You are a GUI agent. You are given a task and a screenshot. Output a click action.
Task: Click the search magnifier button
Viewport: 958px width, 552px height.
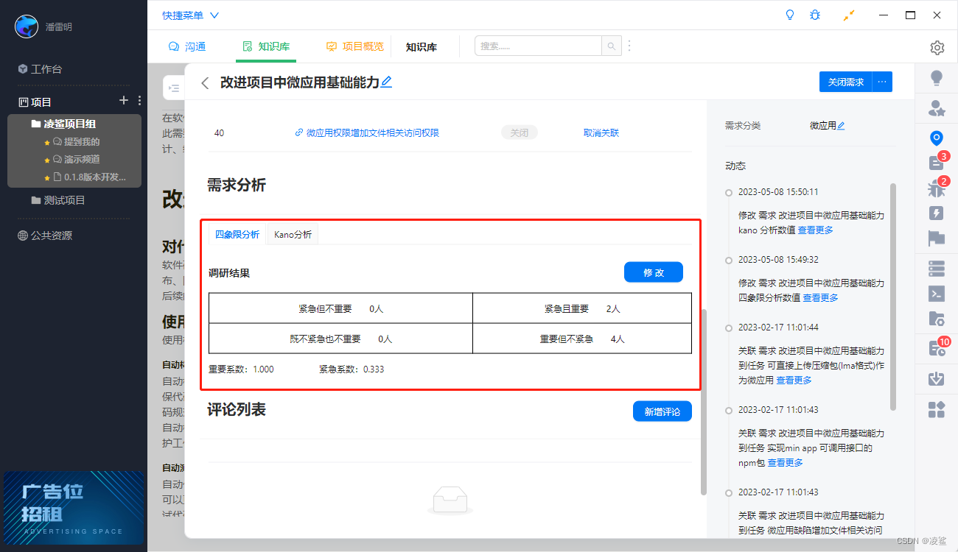pyautogui.click(x=612, y=46)
